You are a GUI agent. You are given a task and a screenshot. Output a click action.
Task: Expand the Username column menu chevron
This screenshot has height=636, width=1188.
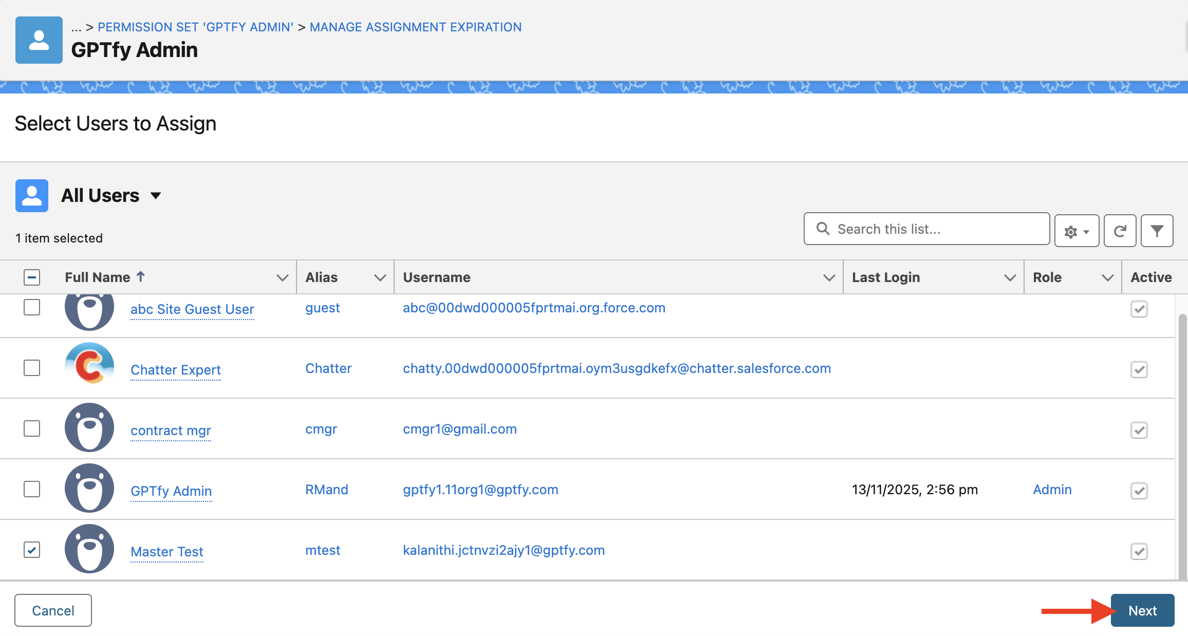coord(828,278)
